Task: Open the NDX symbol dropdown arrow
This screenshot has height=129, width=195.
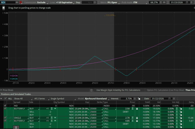Action: 17,2
